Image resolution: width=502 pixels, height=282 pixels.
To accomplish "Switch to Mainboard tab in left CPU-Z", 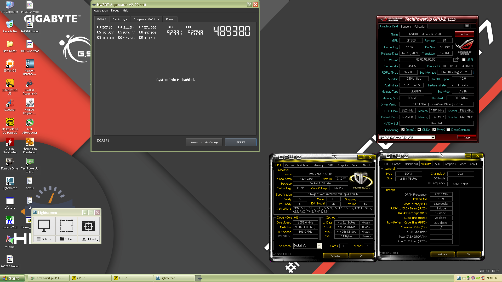I will coord(304,165).
